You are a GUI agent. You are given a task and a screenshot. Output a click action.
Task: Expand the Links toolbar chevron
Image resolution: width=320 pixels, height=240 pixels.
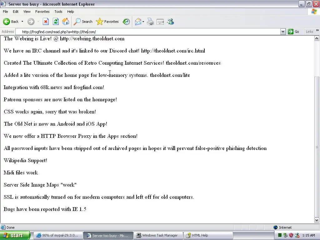coord(317,30)
